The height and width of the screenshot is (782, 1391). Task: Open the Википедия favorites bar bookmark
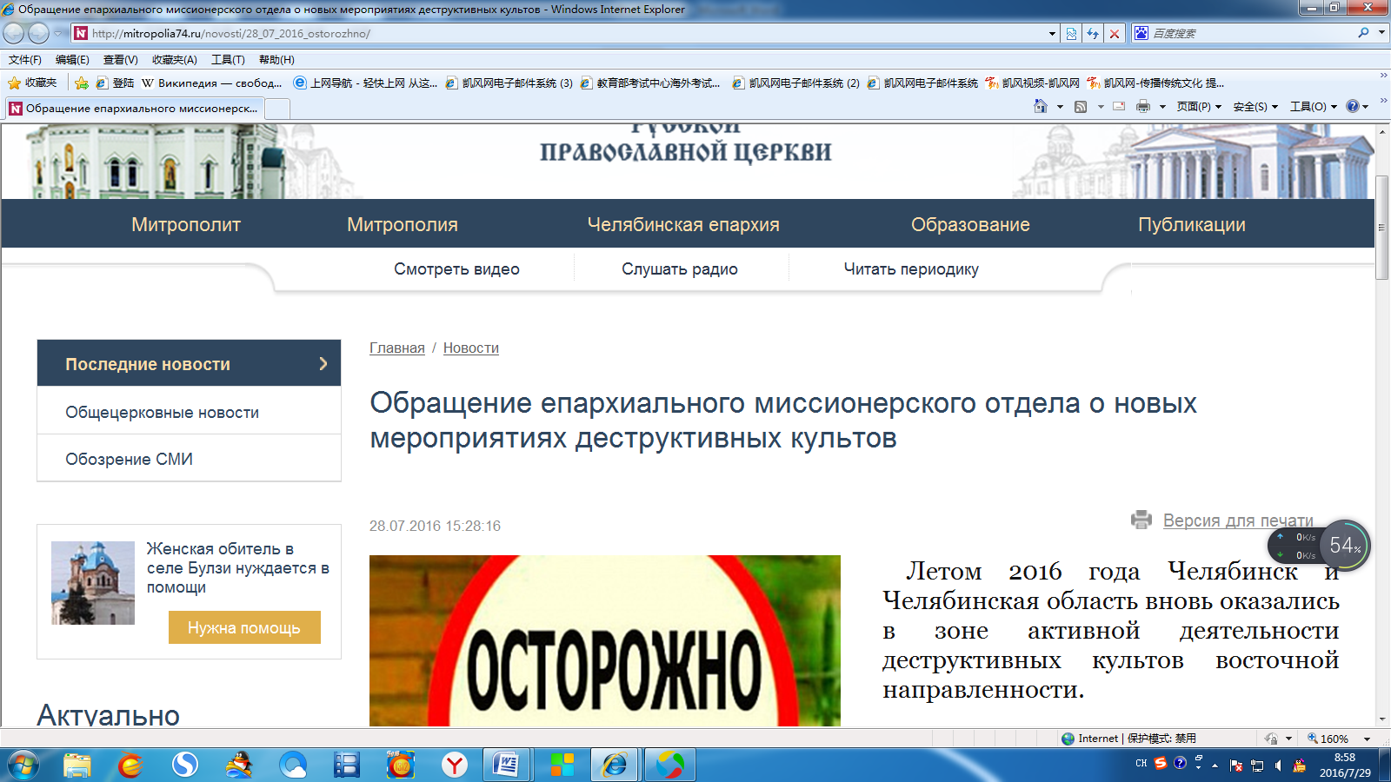(212, 83)
